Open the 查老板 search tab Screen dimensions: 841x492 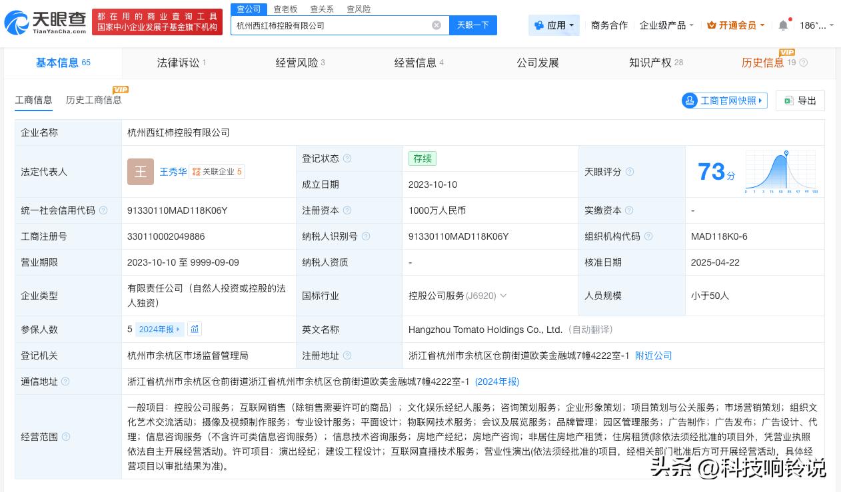[x=285, y=9]
